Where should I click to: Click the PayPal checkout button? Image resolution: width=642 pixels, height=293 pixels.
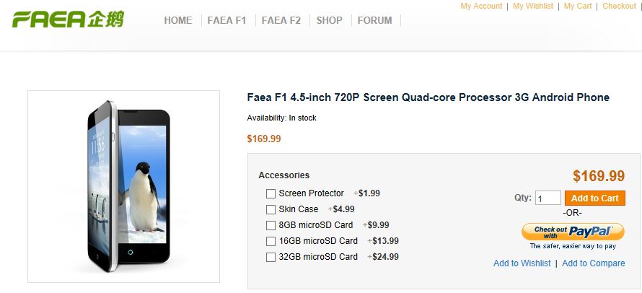tap(572, 232)
